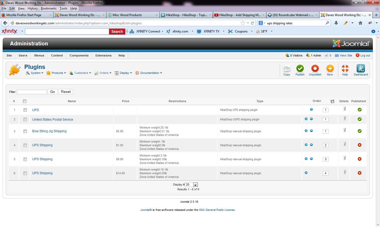Image resolution: width=380 pixels, height=227 pixels.
Task: Open the Components admin menu
Action: (79, 55)
